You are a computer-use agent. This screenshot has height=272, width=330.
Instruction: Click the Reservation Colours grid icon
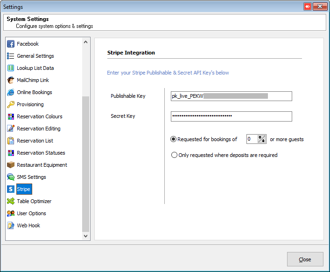[x=11, y=116]
